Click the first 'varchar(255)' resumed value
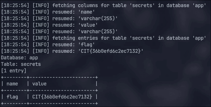The height and width of the screenshot is (107, 211). [x=98, y=19]
